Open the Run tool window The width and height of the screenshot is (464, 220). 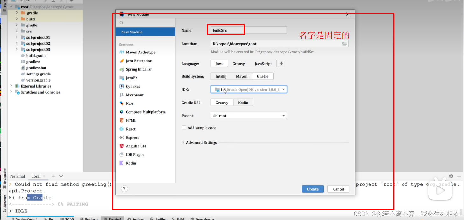point(49,219)
